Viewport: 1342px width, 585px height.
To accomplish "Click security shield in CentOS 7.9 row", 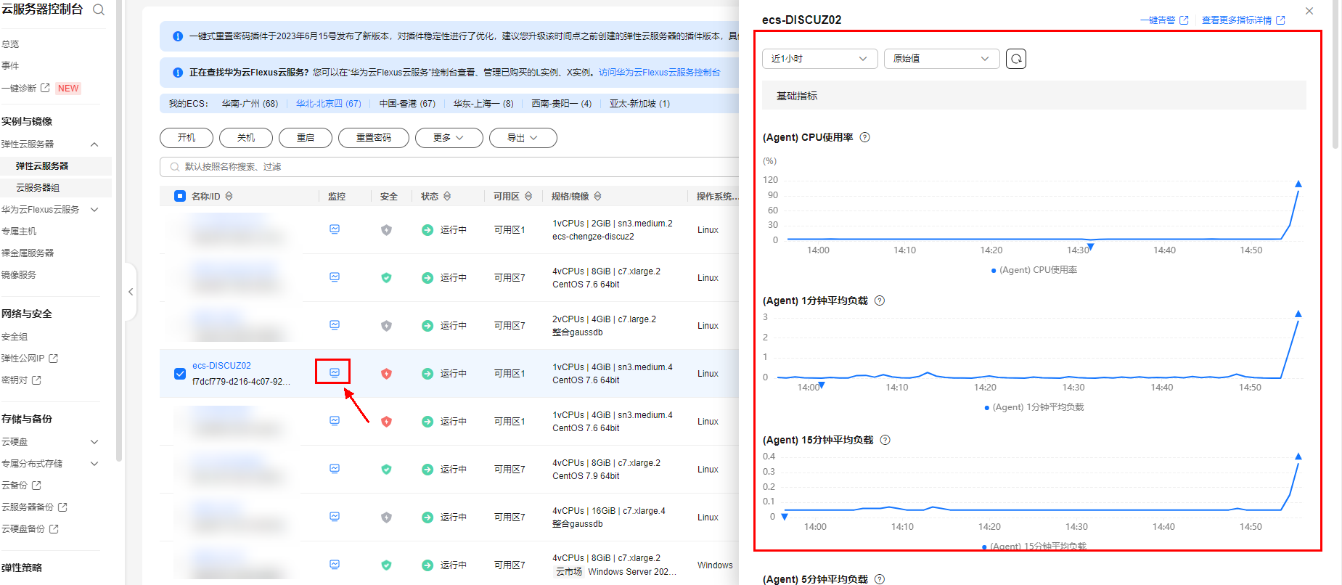I will [386, 470].
